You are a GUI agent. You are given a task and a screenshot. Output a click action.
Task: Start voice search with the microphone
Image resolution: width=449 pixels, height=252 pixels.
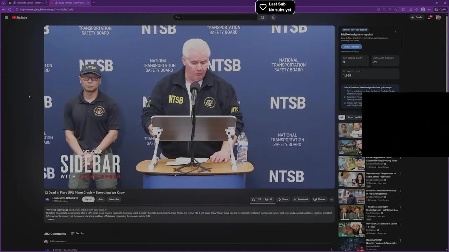(273, 17)
